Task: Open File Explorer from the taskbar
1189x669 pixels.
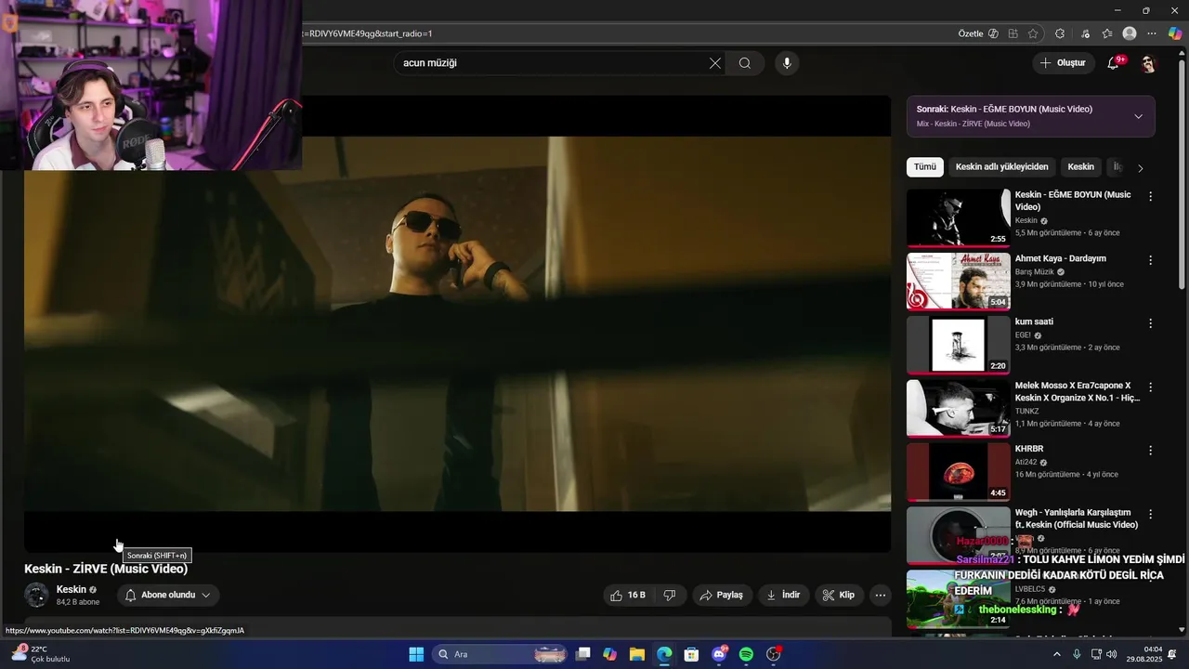Action: tap(637, 654)
